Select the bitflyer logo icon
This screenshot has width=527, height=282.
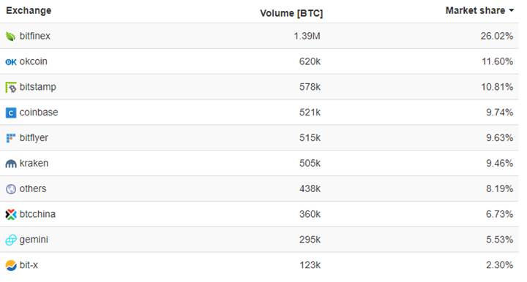[x=11, y=138]
